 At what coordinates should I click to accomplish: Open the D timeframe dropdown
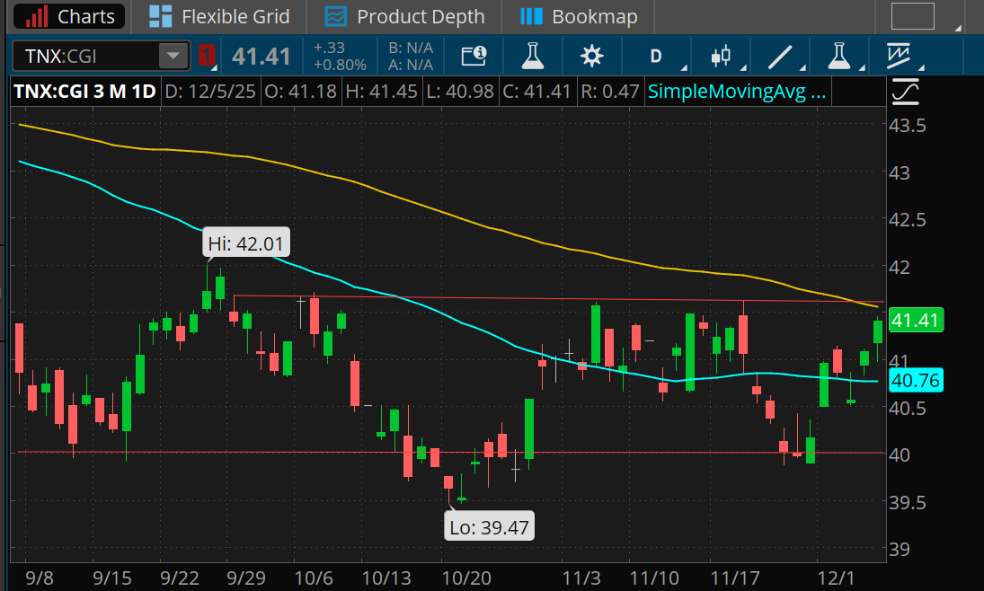coord(657,55)
